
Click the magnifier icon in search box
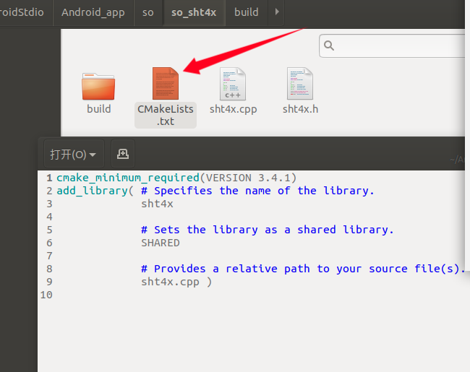(x=330, y=46)
